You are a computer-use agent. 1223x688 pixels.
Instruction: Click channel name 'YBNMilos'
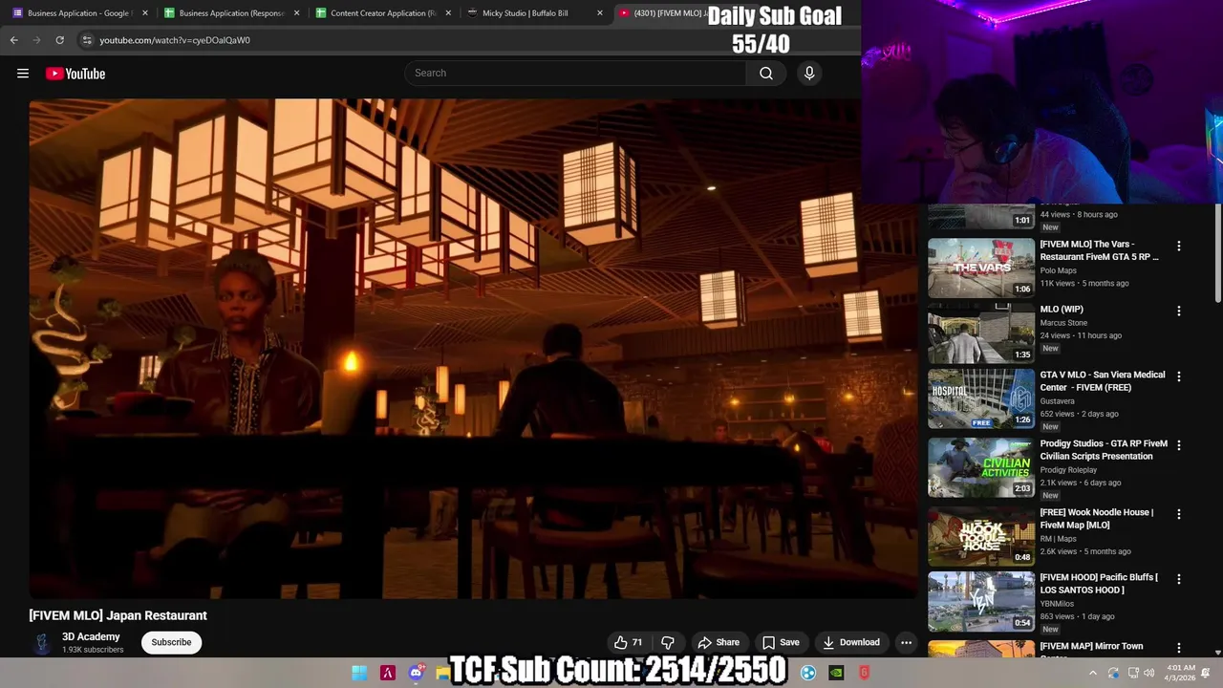1057,604
